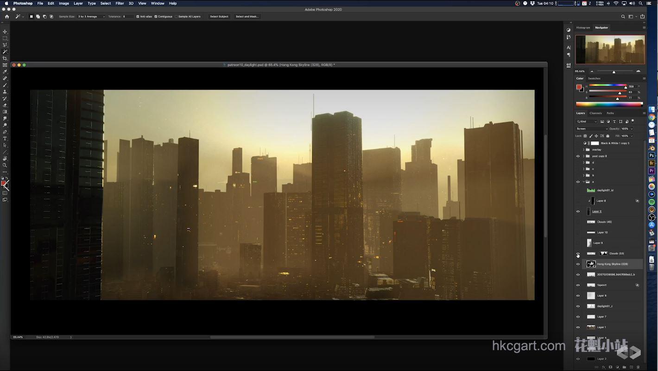Toggle the Anti-alias checkbox
Viewport: 658px width, 371px height.
(138, 16)
